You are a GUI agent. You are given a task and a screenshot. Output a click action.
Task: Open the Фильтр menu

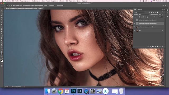[62, 1]
